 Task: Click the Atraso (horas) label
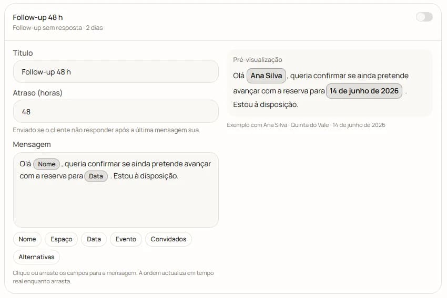(38, 93)
